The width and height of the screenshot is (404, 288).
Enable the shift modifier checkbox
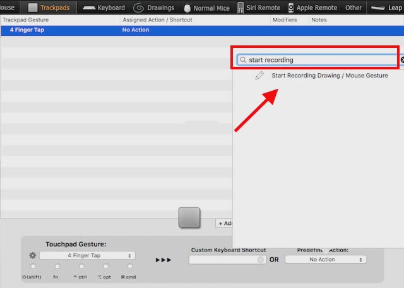tap(33, 266)
